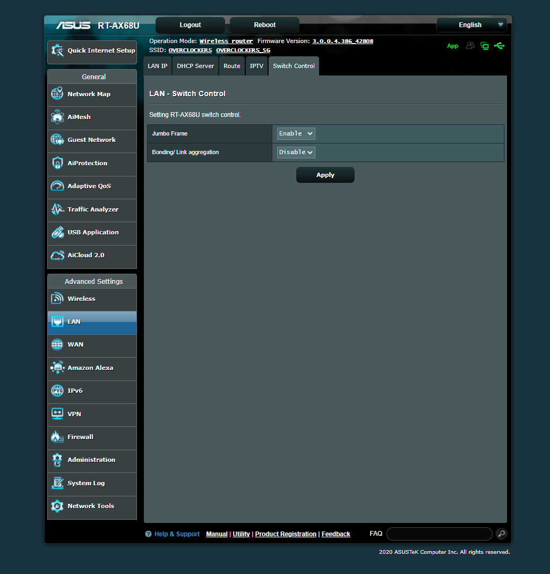550x574 pixels.
Task: Click the Adaptive QoS gauge icon
Action: click(x=57, y=186)
